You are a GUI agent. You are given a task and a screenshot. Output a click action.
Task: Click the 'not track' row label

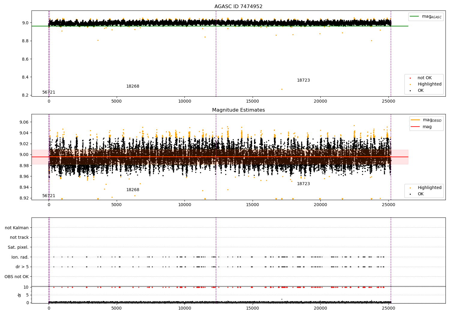(19, 237)
